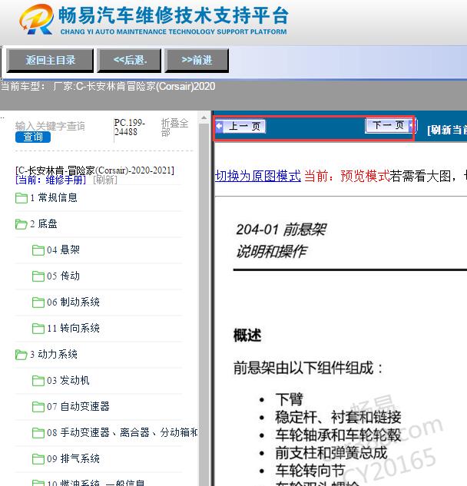Click [刷新] link under manual title
467x486 pixels.
point(105,180)
